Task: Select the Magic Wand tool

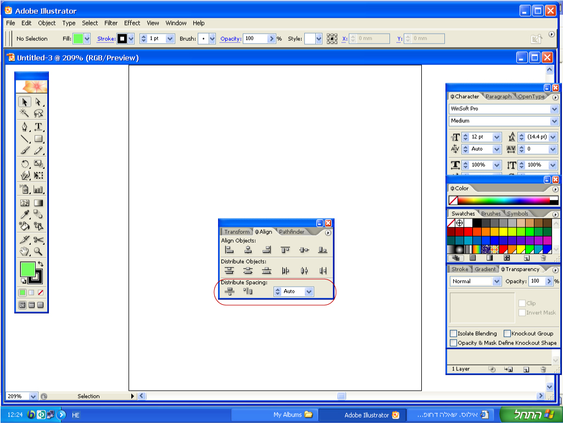Action: 24,113
